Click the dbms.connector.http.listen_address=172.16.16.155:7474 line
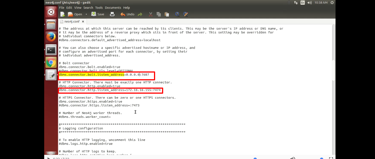375x159 pixels. tap(110, 90)
